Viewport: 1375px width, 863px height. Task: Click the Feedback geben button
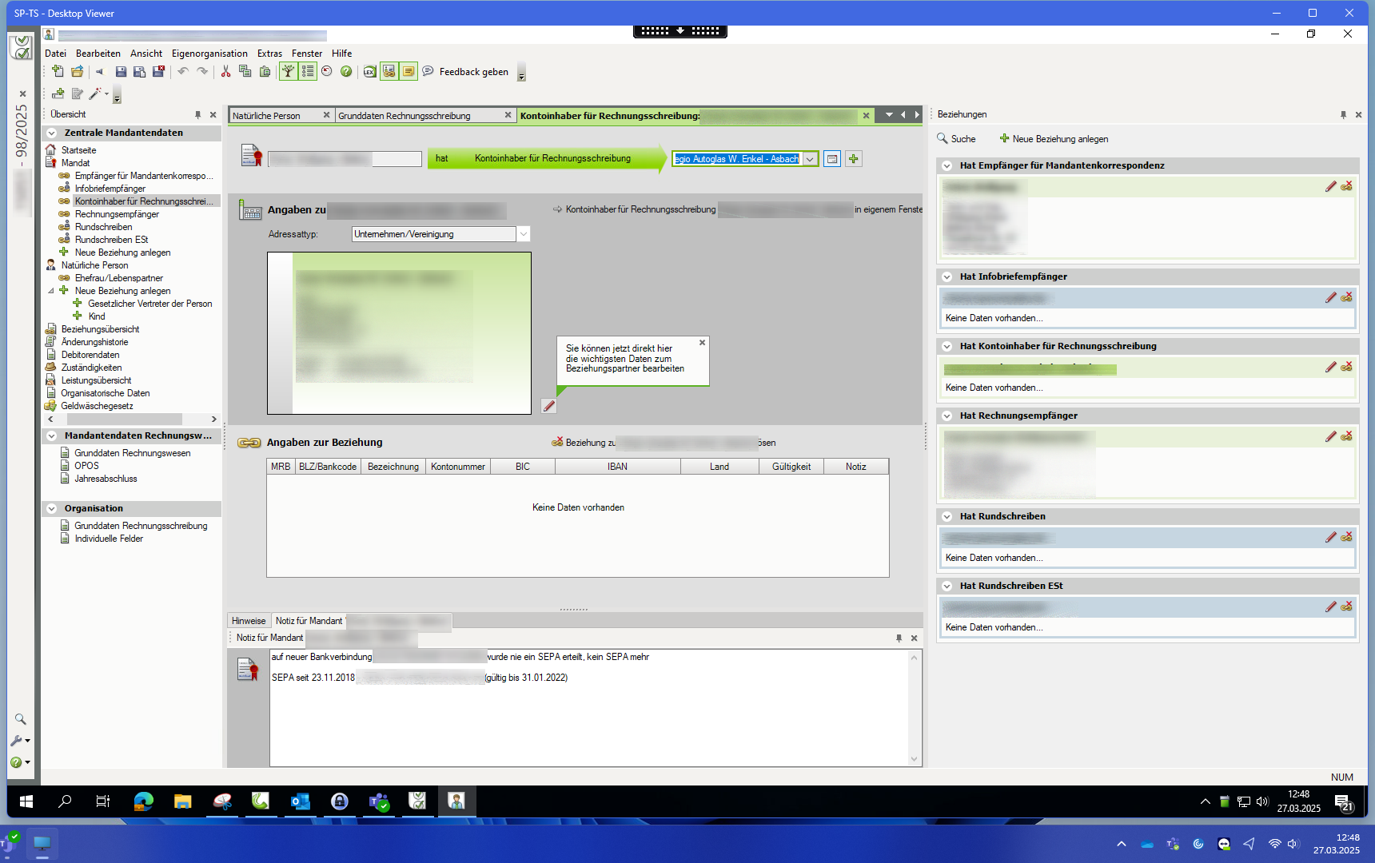[473, 72]
